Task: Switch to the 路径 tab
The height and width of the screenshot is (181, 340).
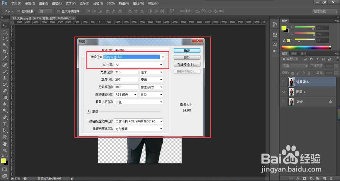Action: [303, 54]
